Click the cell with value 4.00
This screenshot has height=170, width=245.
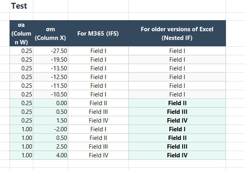point(50,155)
